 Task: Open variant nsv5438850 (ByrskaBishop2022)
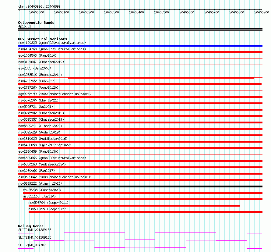[45, 145]
